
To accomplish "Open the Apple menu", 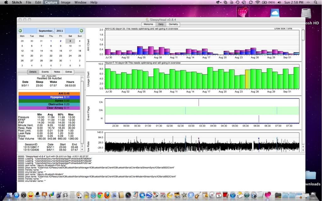I will point(6,3).
